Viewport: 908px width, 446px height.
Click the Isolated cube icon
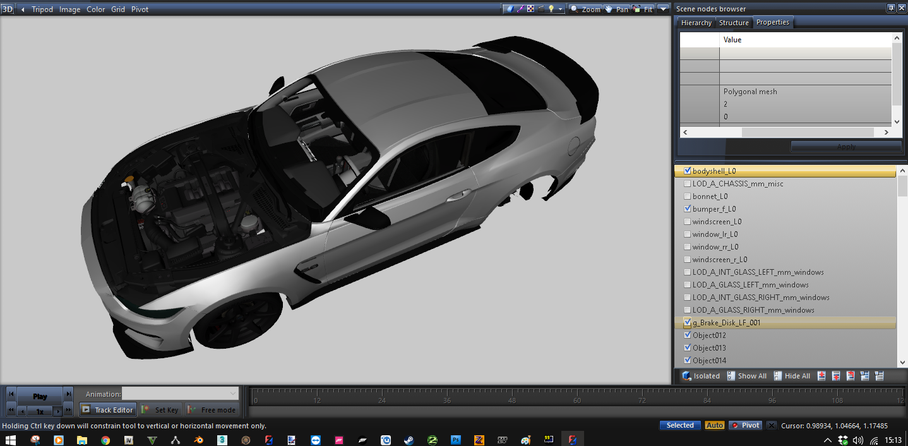(x=687, y=376)
